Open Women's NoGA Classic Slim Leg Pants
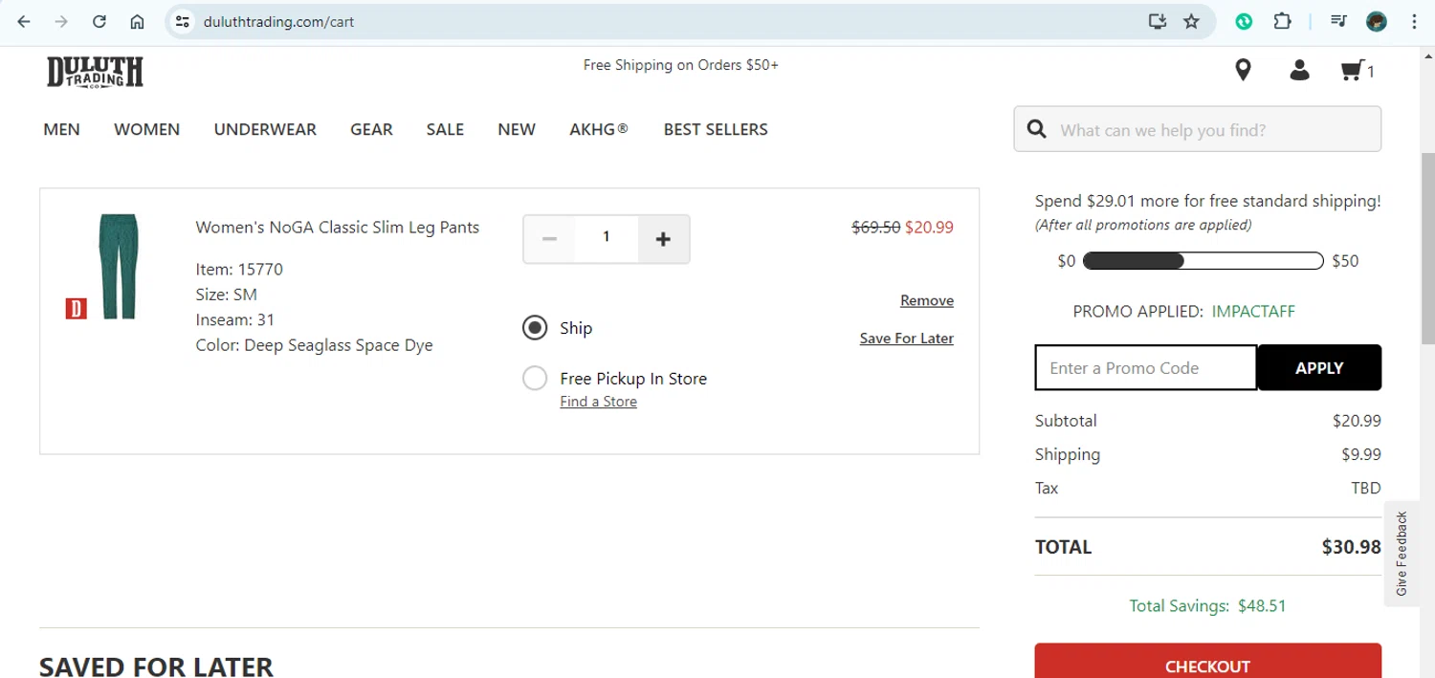This screenshot has width=1435, height=678. (338, 228)
